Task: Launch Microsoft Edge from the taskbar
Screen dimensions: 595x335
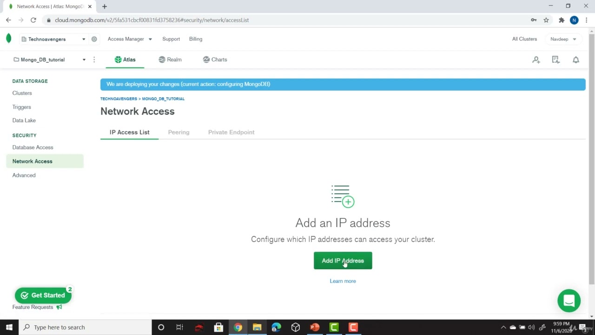Action: 276,327
